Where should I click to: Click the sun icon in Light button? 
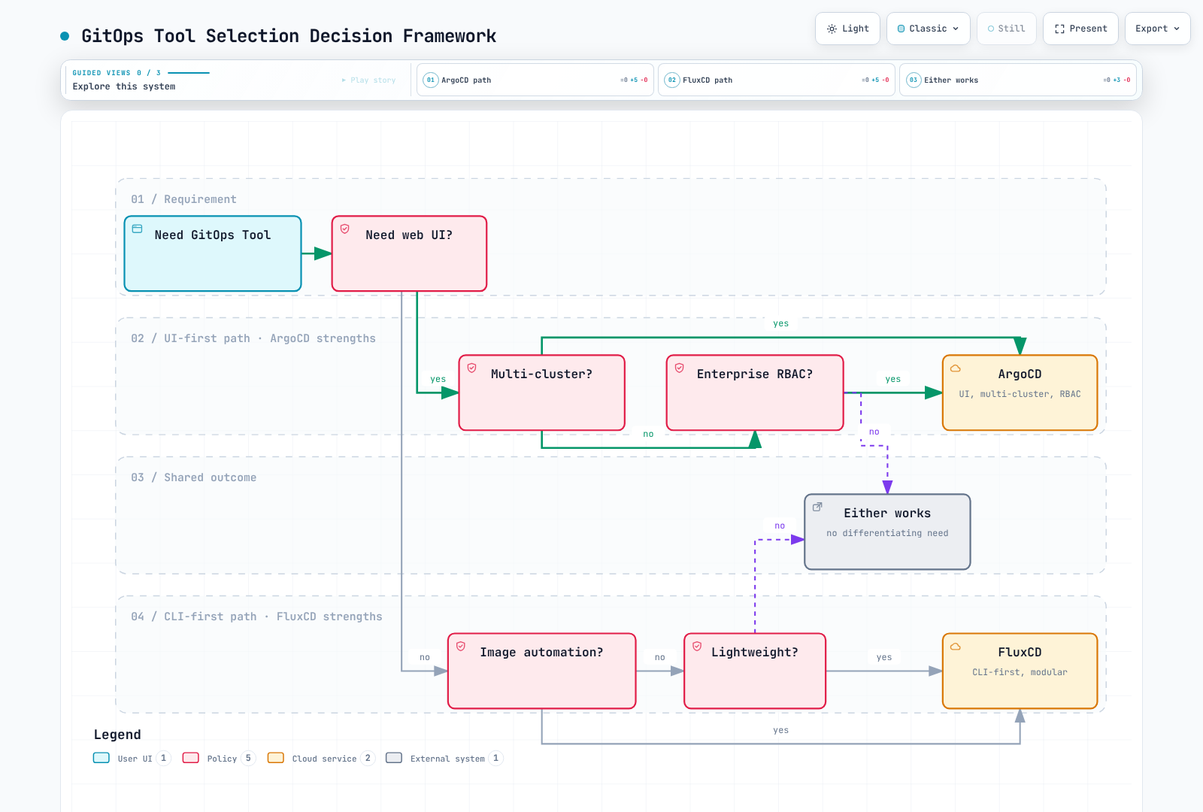[832, 29]
